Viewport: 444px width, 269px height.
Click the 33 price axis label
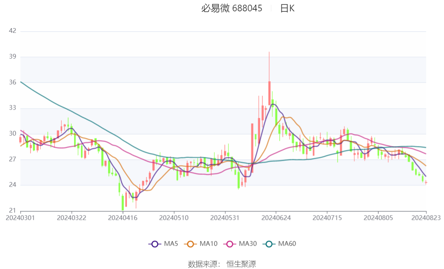[13, 108]
